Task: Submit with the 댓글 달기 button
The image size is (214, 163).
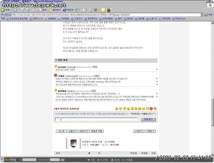Action: [148, 119]
